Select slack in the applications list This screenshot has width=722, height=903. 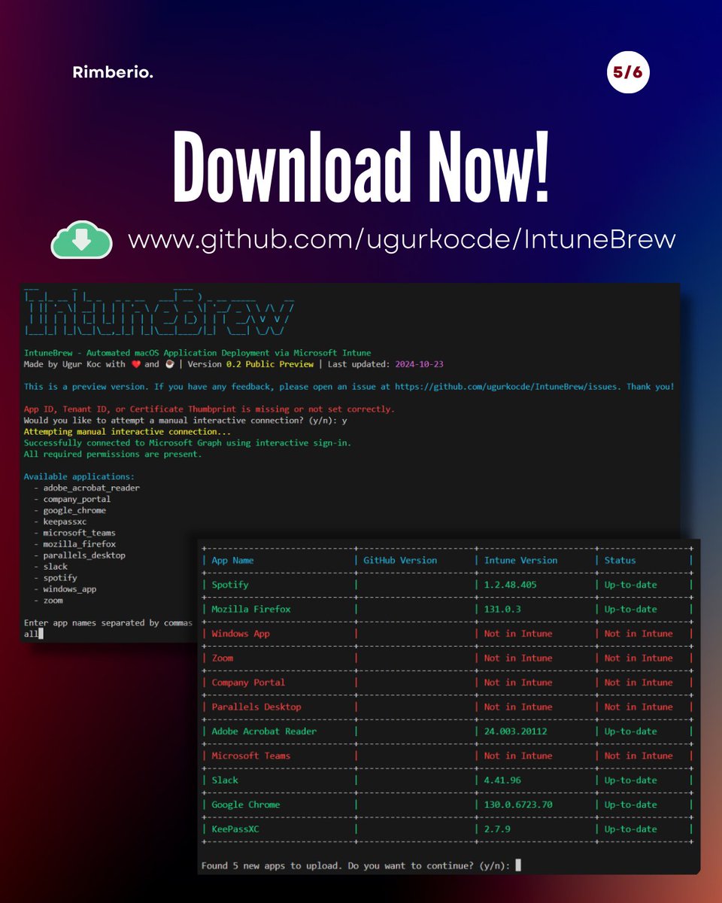[x=55, y=567]
